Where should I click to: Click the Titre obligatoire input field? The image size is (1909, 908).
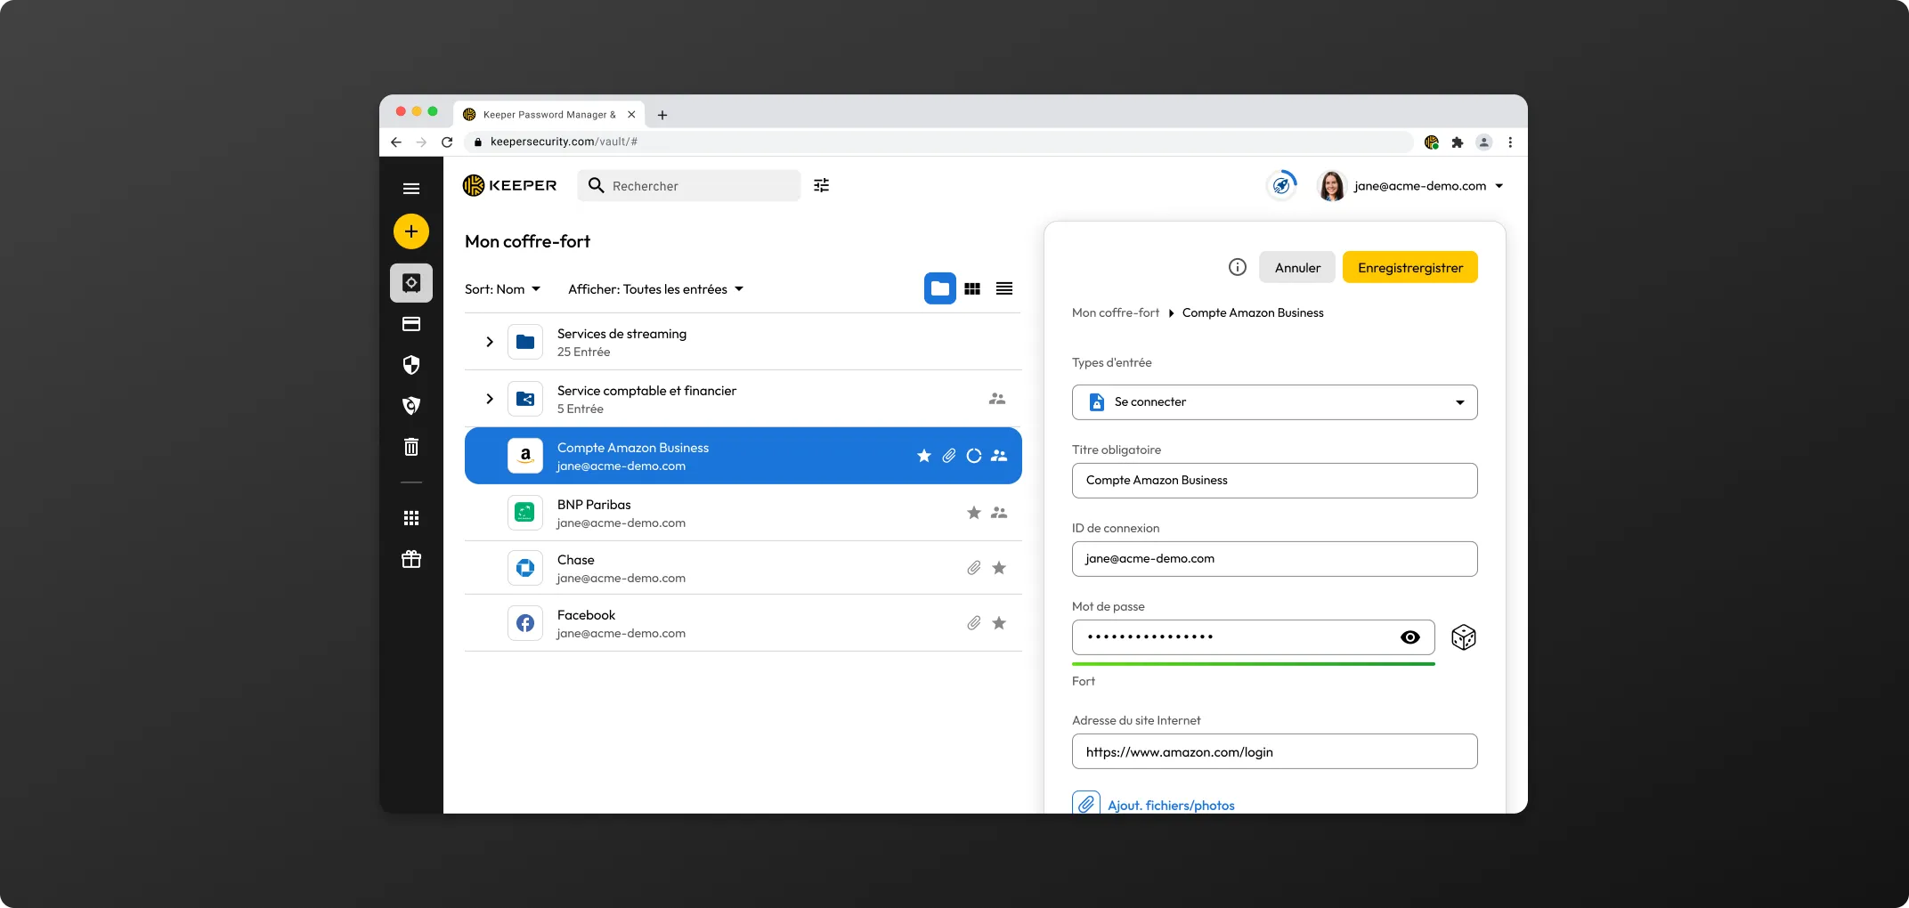1274,481
